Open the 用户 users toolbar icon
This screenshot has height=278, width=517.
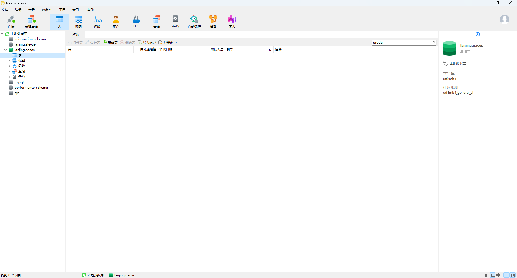tap(116, 22)
